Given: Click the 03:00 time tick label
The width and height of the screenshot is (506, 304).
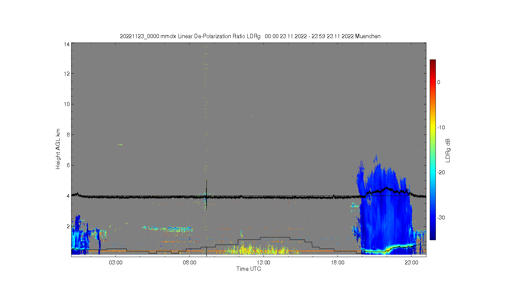Looking at the screenshot, I should click(x=116, y=262).
